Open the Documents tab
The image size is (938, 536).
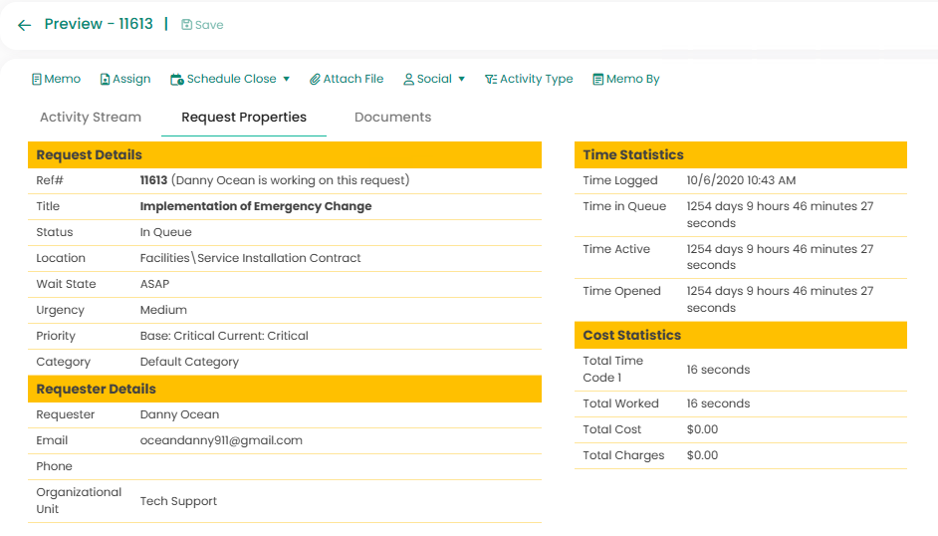pyautogui.click(x=392, y=118)
